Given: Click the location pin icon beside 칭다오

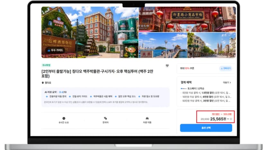Looking at the screenshot, I should click(x=43, y=83).
